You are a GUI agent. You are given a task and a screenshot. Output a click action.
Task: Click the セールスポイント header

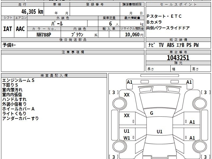tap(178, 5)
